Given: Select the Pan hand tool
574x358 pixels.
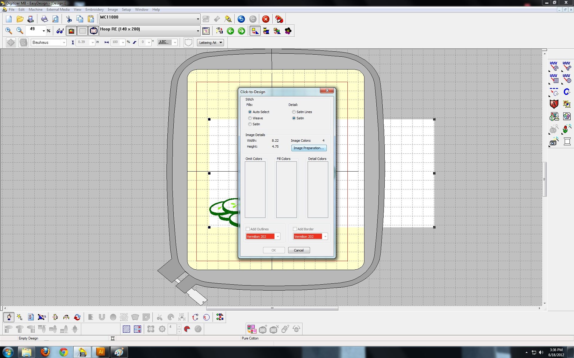Looking at the screenshot, I should (9, 317).
